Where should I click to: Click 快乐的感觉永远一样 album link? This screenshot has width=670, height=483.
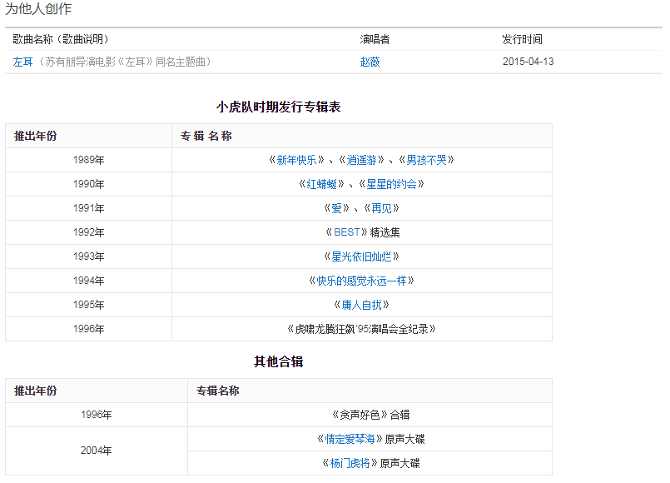(361, 281)
